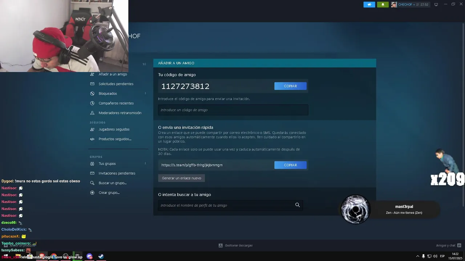Image resolution: width=465 pixels, height=261 pixels.
Task: Click the Añadir a un amigo panel header
Action: pos(264,63)
